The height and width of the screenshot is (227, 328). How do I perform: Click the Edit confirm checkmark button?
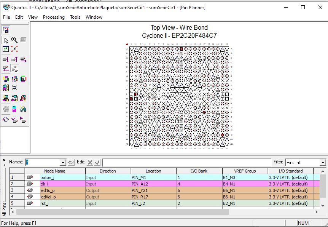(x=97, y=162)
